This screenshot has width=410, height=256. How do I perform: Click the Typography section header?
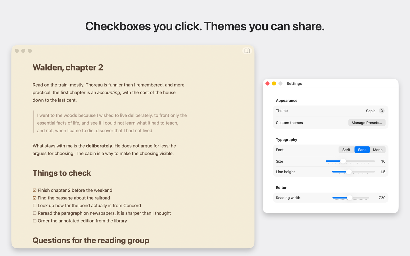point(286,140)
